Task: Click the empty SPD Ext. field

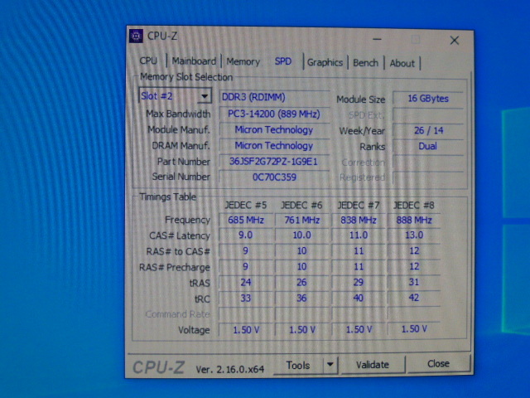Action: 428,114
